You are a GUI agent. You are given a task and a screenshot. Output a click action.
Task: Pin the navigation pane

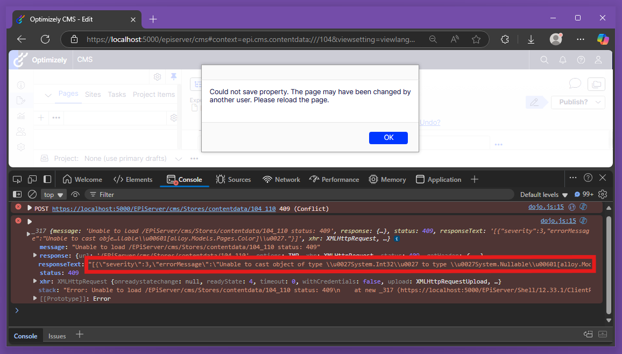pyautogui.click(x=173, y=76)
